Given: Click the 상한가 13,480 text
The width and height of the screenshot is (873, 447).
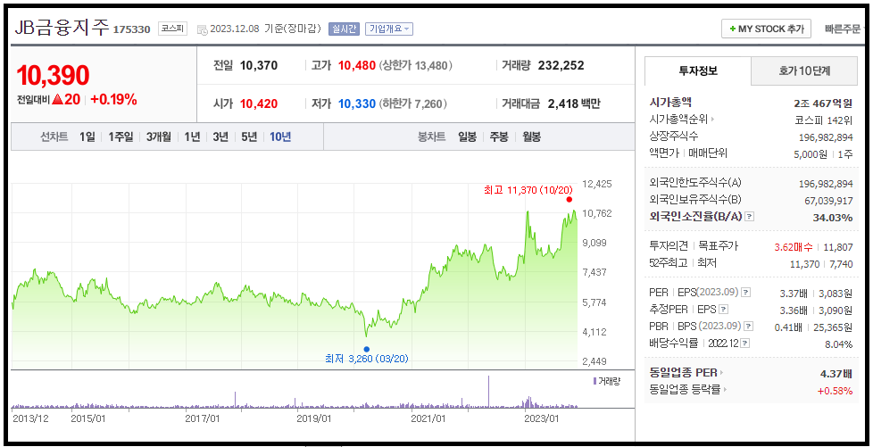Looking at the screenshot, I should point(416,66).
